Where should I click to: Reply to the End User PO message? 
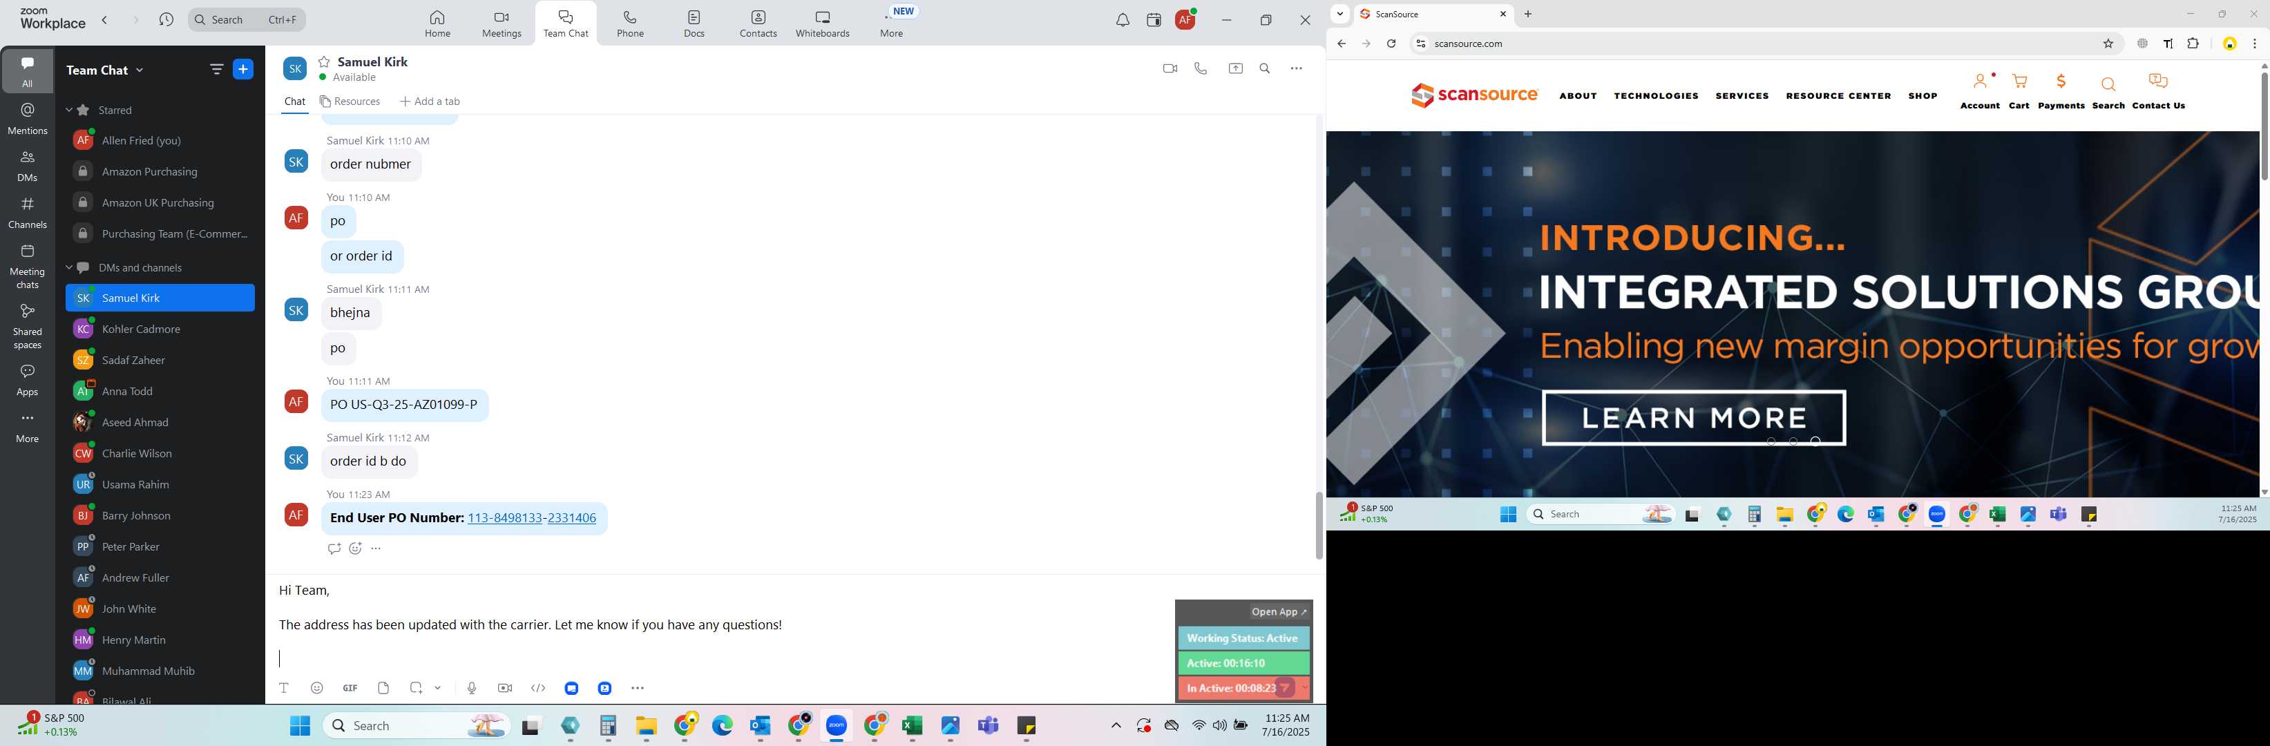334,548
